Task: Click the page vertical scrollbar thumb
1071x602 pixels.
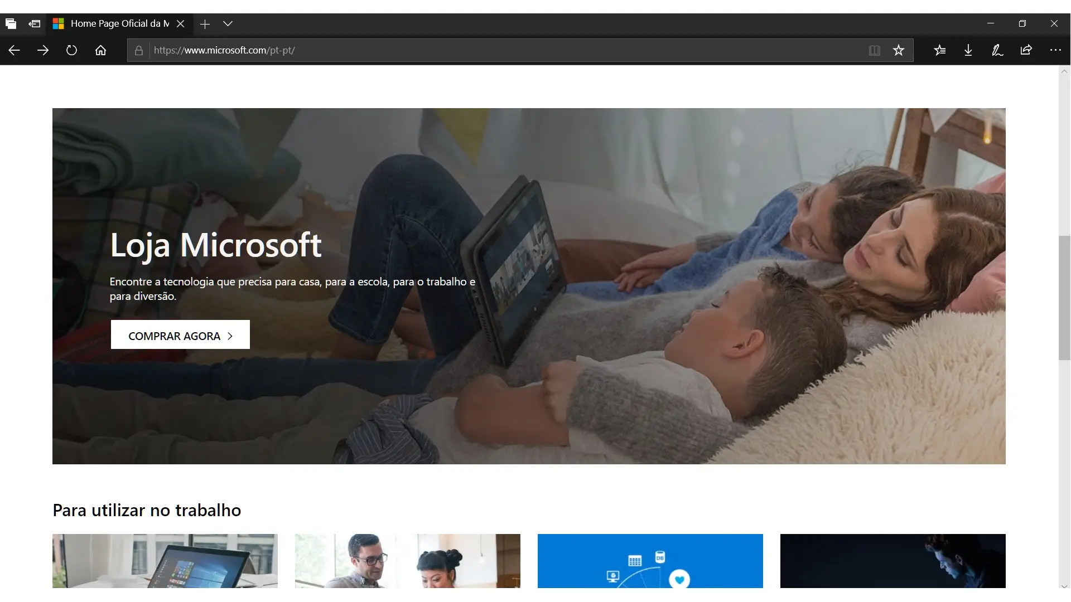Action: click(x=1064, y=298)
